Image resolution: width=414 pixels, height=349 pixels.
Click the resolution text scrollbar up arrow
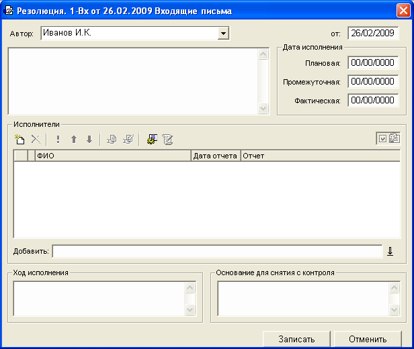click(x=263, y=54)
